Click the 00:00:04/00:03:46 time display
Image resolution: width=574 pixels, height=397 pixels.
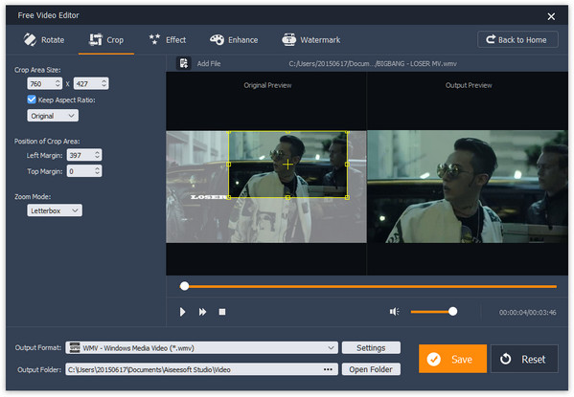click(527, 313)
